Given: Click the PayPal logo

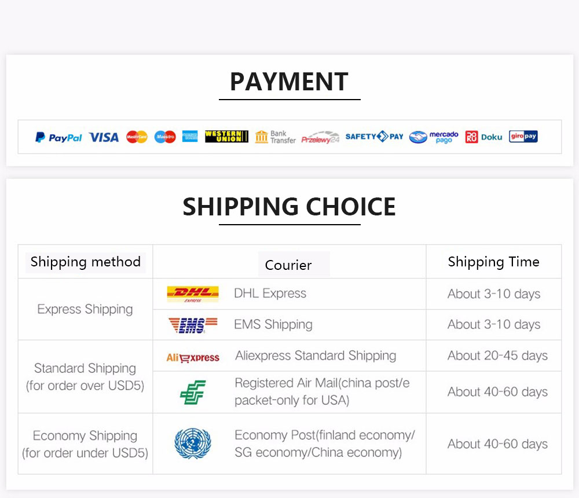Looking at the screenshot, I should pos(58,137).
